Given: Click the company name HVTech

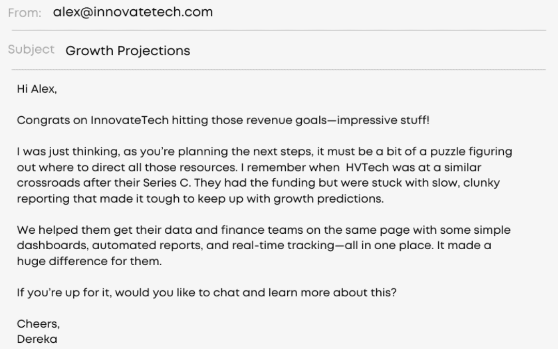Looking at the screenshot, I should click(x=367, y=168).
